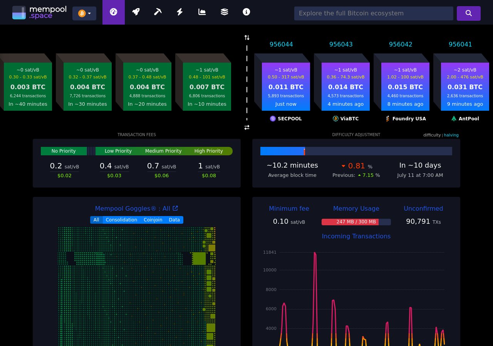Open the Graphs chart icon
The width and height of the screenshot is (493, 346).
pos(202,12)
